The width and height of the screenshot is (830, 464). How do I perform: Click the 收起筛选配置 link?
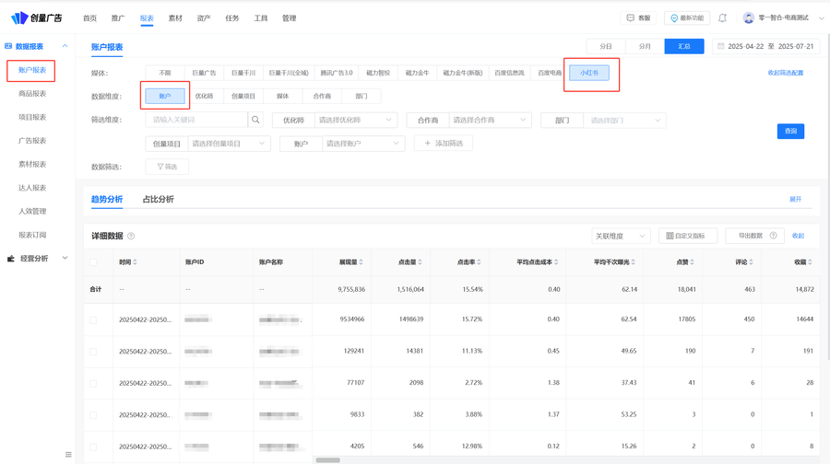point(786,73)
